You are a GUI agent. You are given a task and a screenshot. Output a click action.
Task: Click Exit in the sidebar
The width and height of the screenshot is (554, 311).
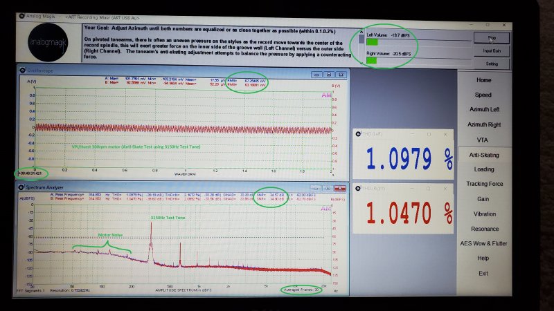point(483,273)
